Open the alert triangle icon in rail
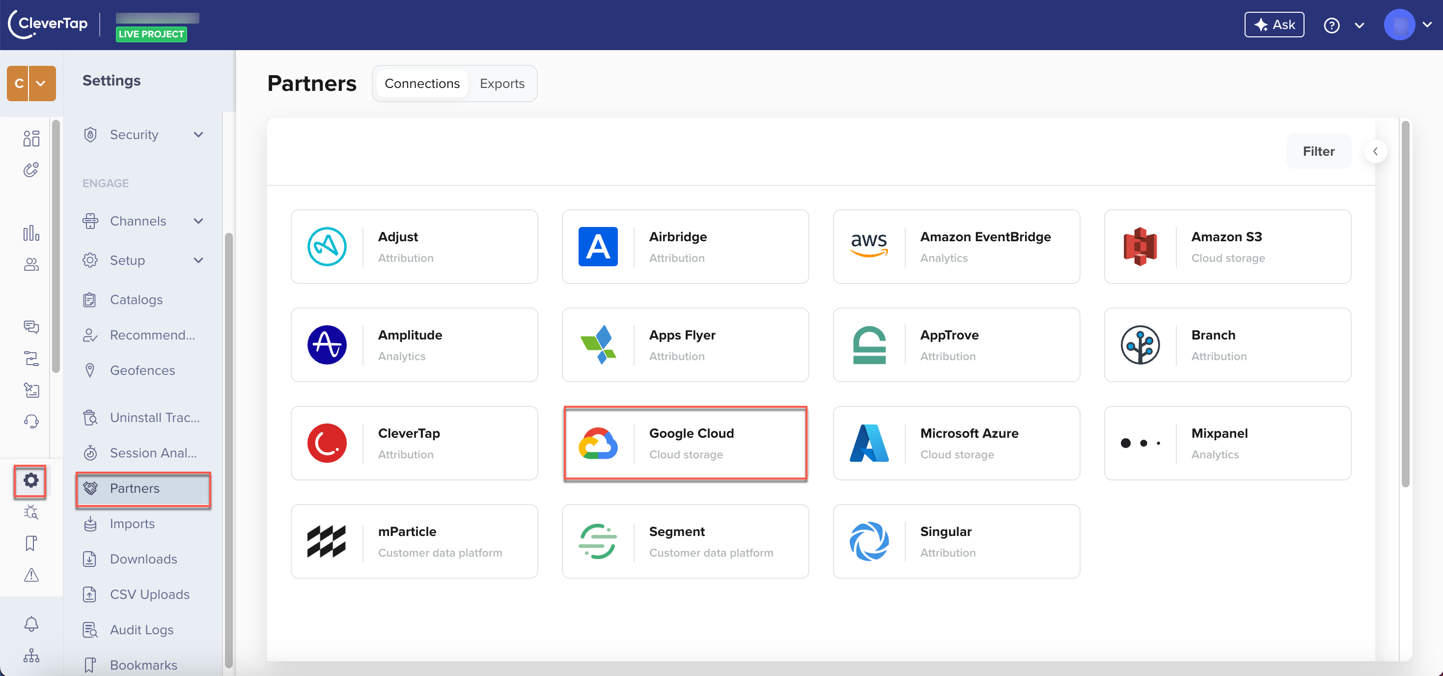The image size is (1443, 676). tap(31, 574)
